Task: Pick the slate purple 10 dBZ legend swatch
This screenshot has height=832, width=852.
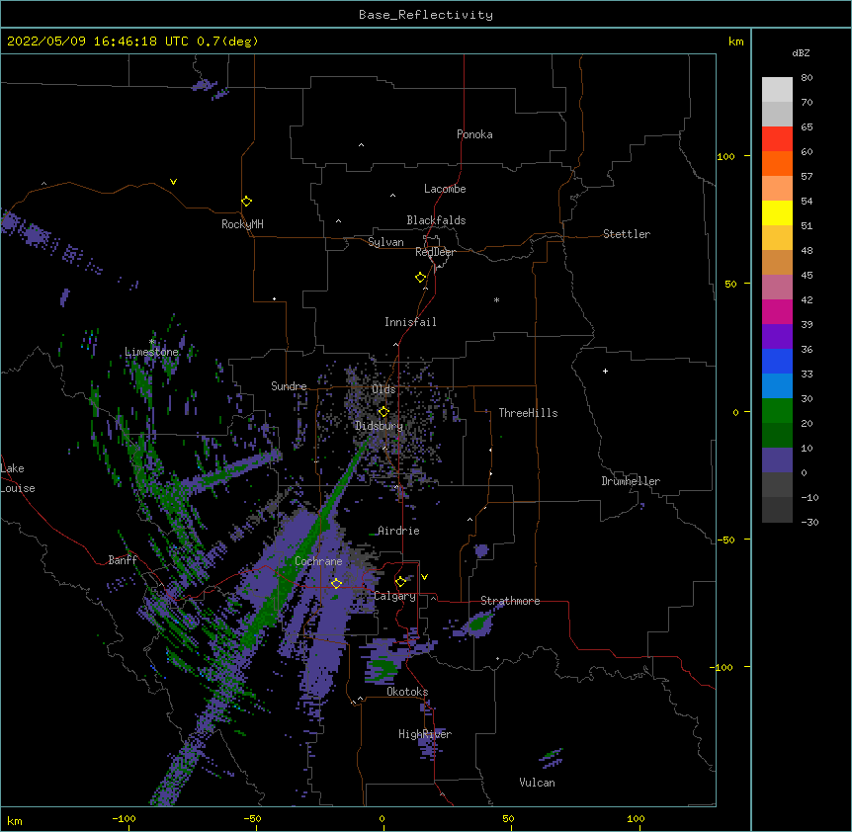Action: (x=777, y=459)
